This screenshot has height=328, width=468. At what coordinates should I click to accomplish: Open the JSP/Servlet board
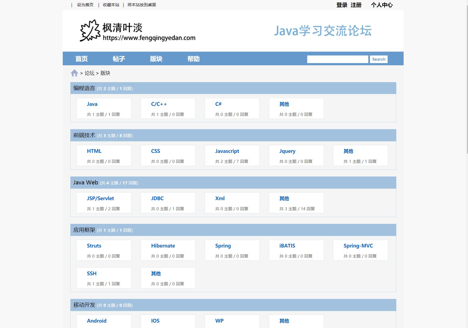[100, 199]
